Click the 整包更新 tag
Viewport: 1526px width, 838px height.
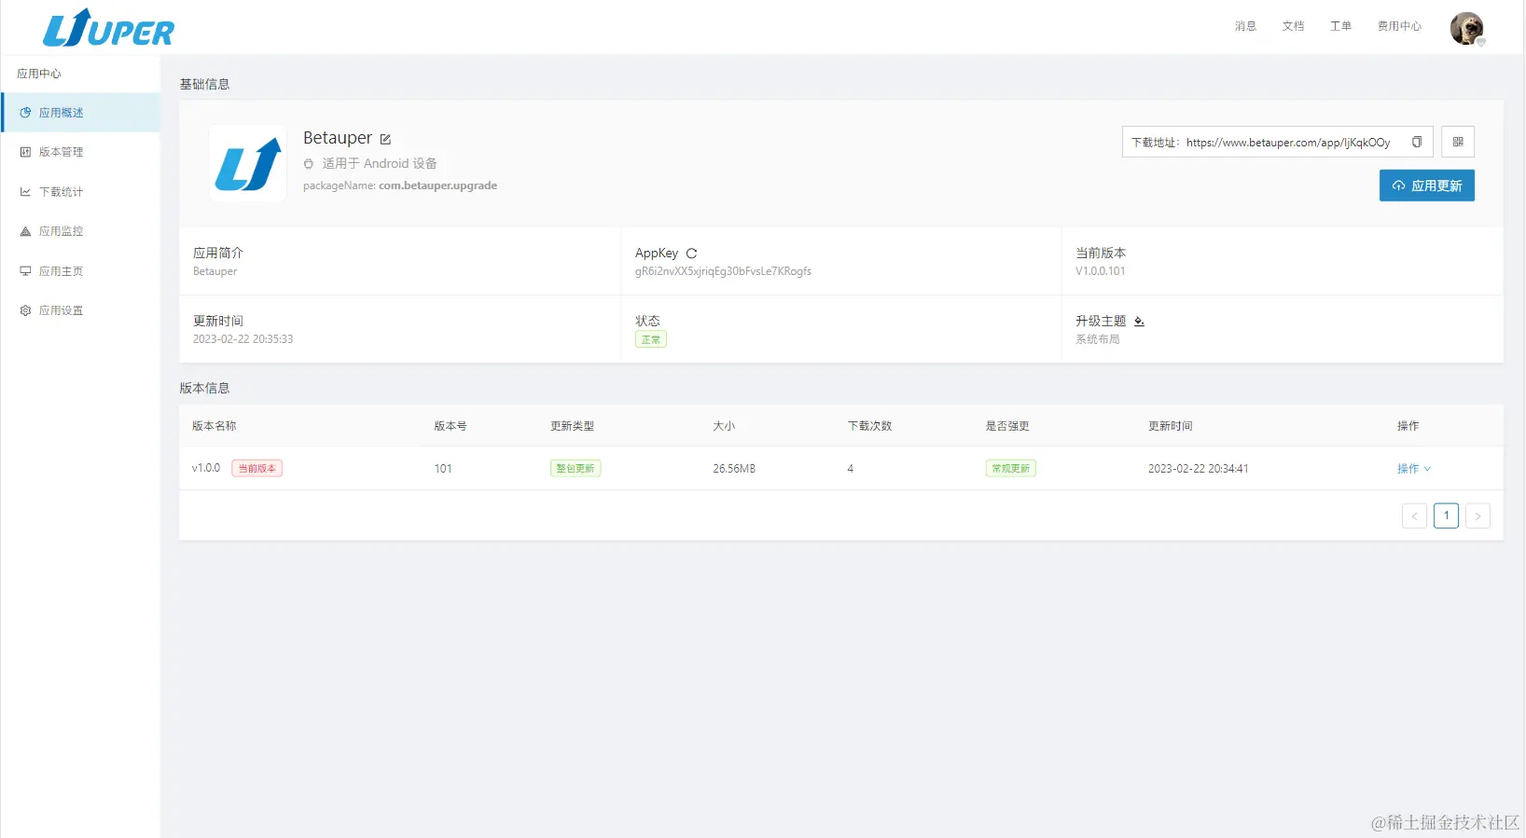pos(576,469)
